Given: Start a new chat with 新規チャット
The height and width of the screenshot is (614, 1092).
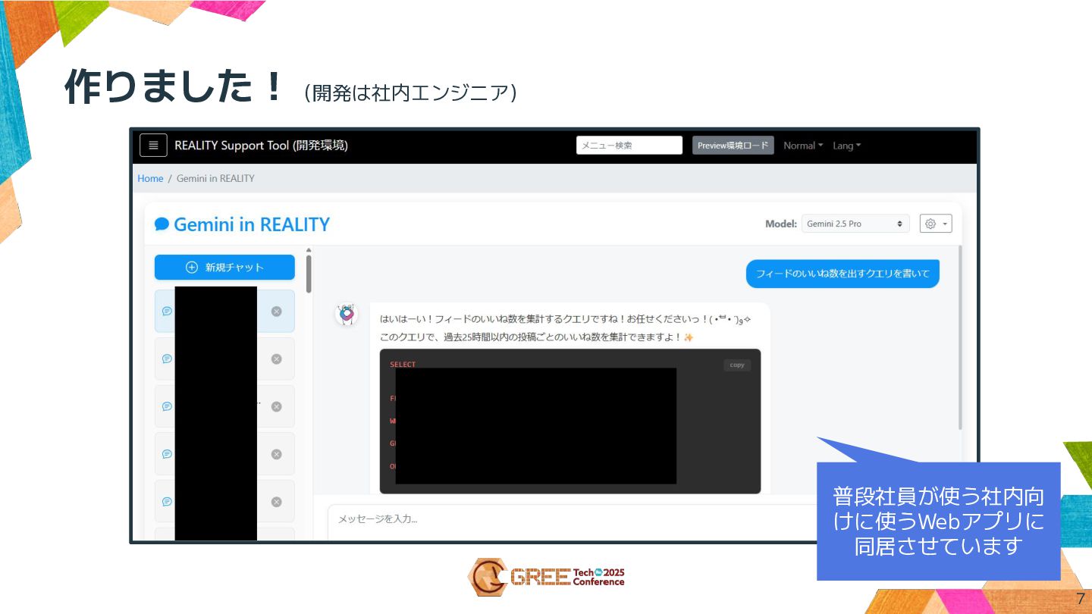Looking at the screenshot, I should 224,267.
